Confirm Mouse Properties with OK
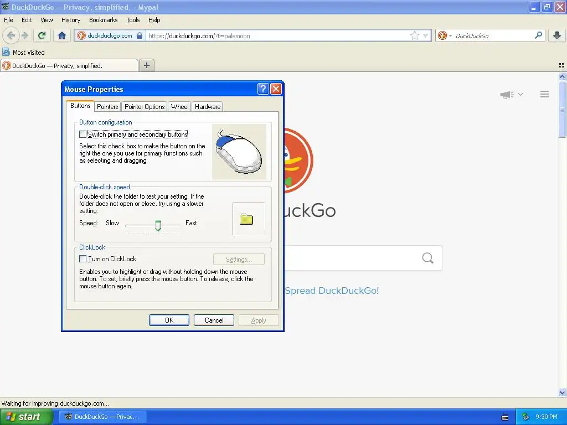The height and width of the screenshot is (425, 567). [169, 320]
